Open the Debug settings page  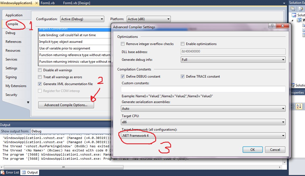pyautogui.click(x=16, y=33)
